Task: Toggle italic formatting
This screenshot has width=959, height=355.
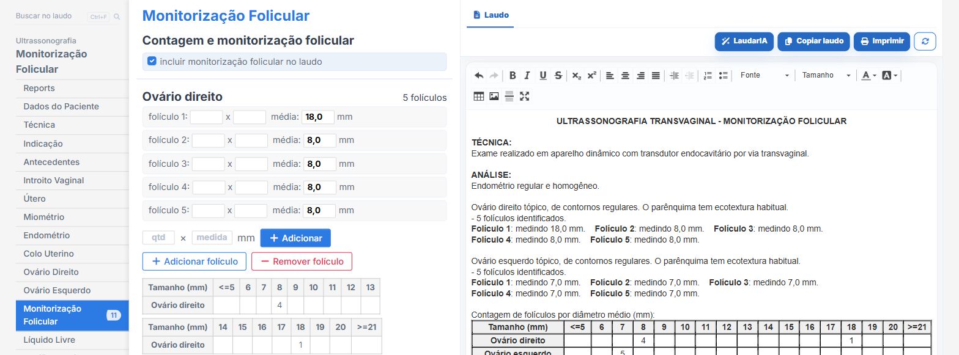Action: pyautogui.click(x=527, y=76)
